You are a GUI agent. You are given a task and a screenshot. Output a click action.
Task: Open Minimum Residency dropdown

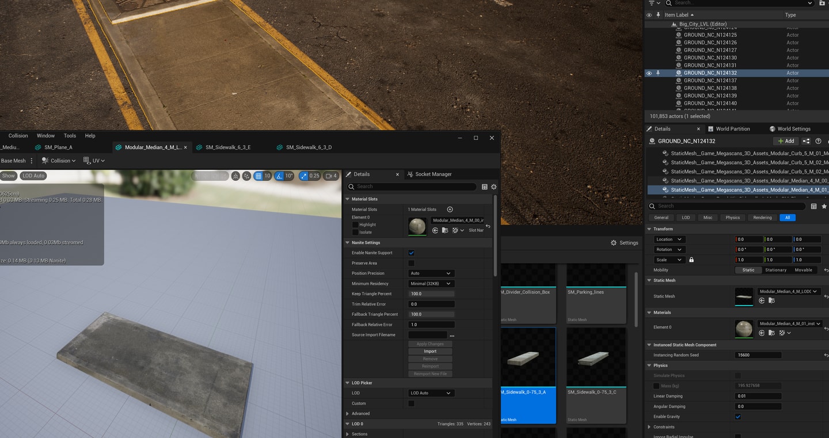(431, 284)
